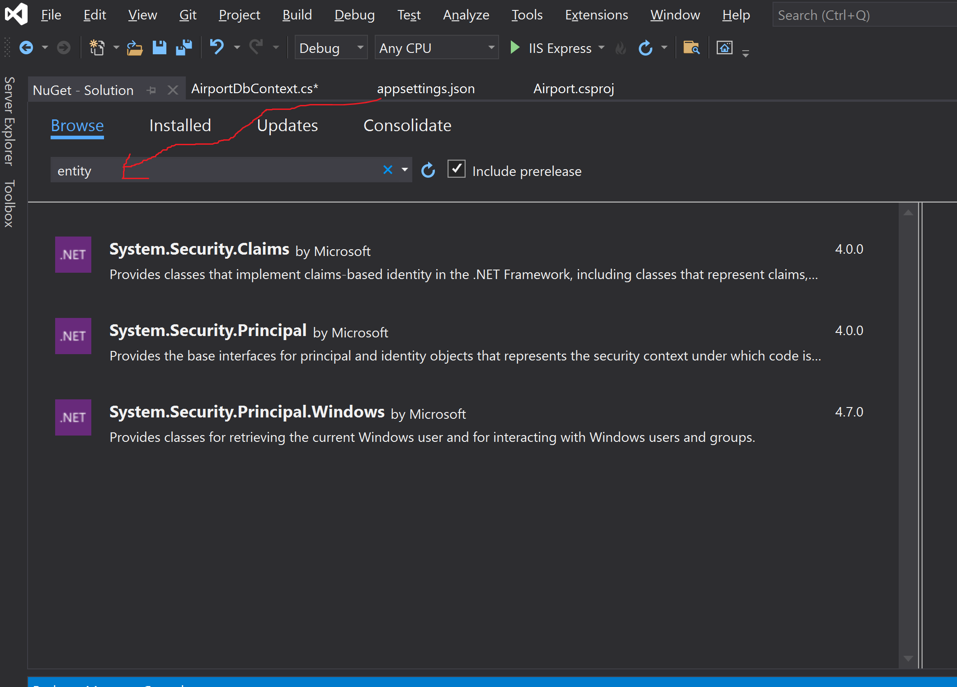Click the Save All icon
The image size is (957, 687).
184,47
